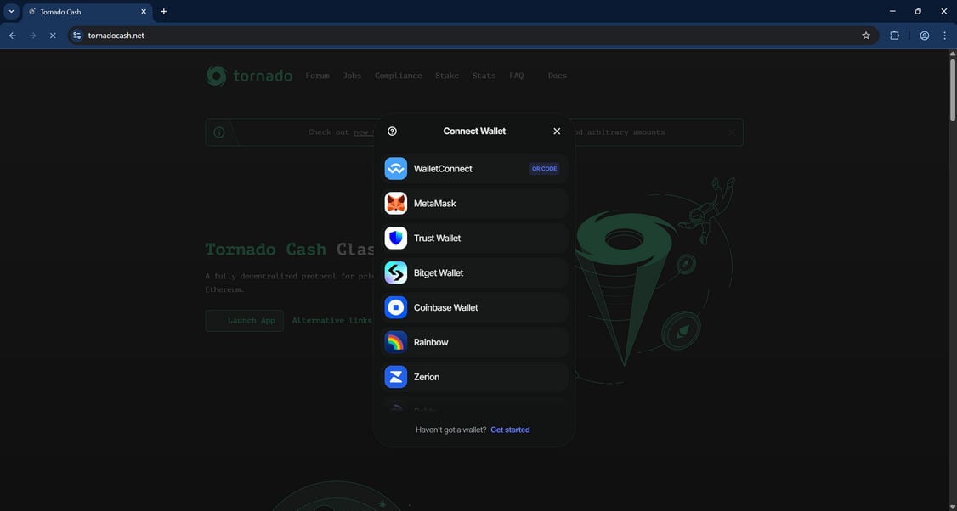Click the Trust Wallet shield icon
Screen dimensions: 957x511
click(396, 238)
